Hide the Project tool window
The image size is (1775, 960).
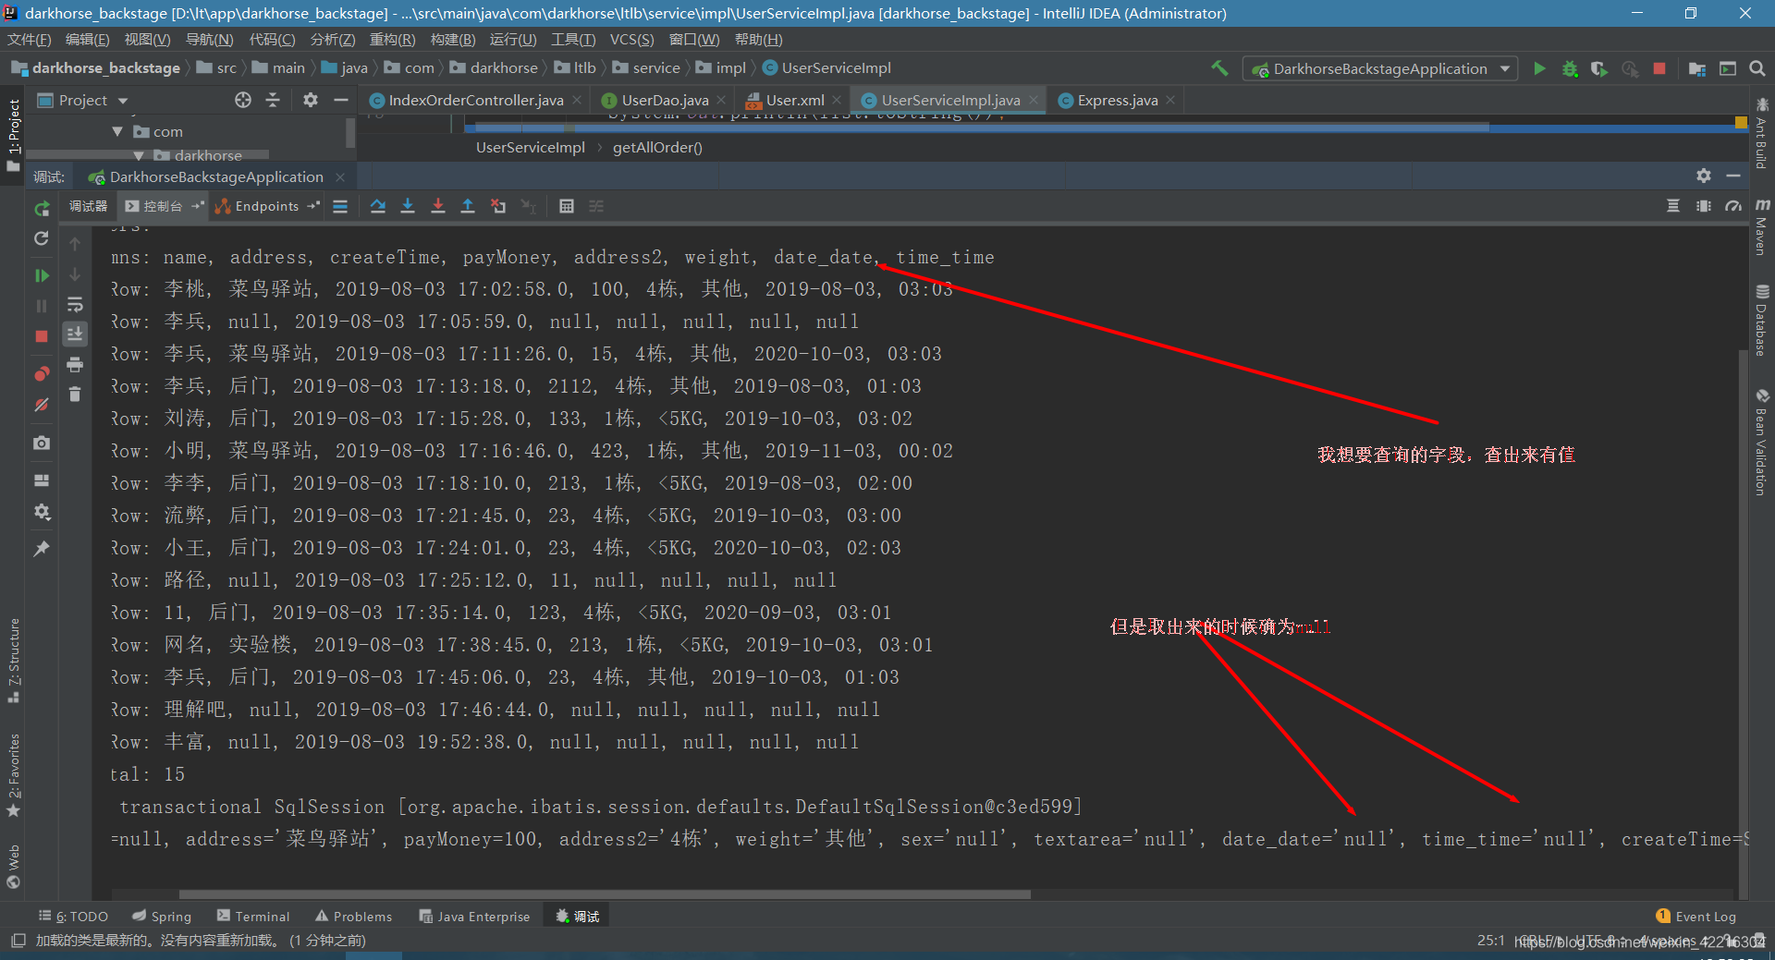click(341, 100)
